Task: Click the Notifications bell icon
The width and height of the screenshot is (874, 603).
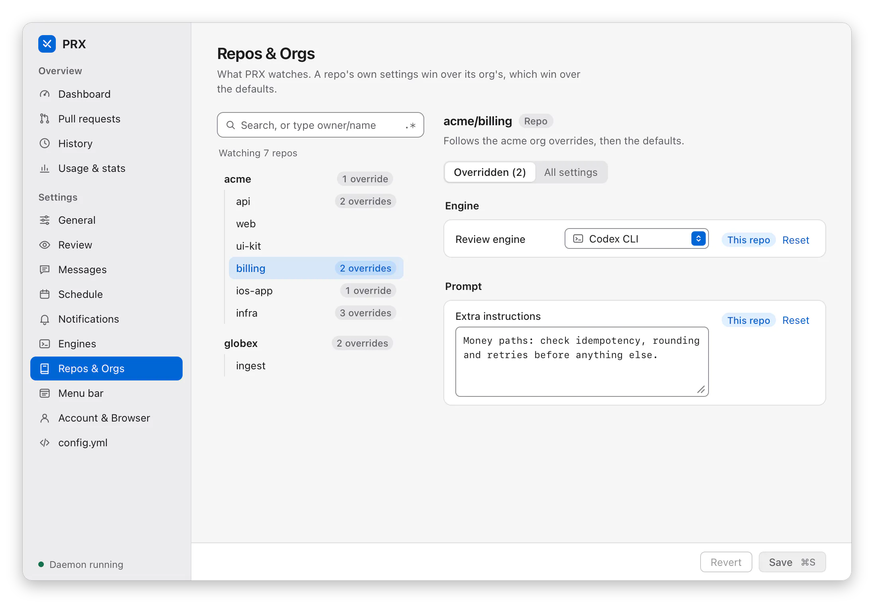Action: [x=45, y=319]
